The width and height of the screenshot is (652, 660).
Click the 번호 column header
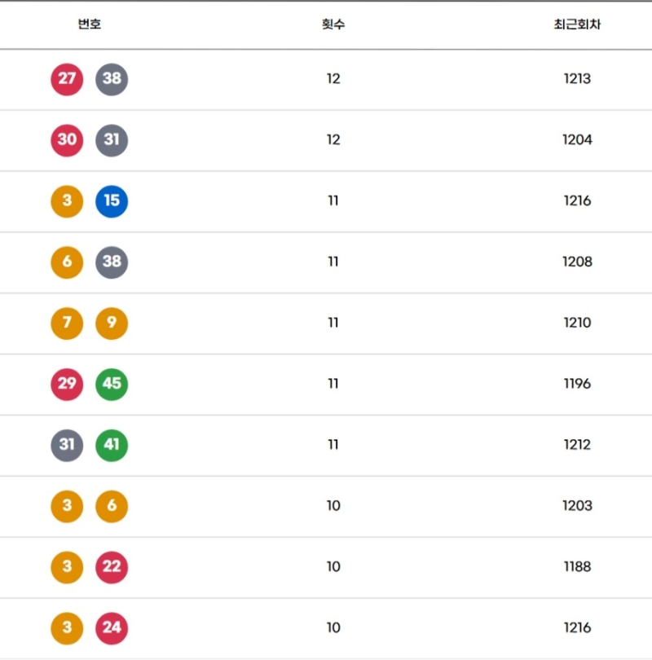tap(90, 24)
